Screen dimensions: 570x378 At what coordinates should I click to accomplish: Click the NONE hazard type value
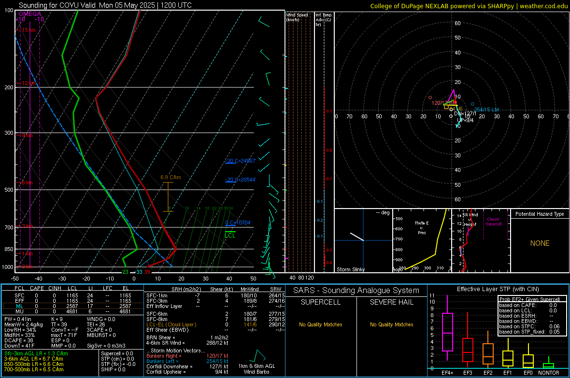540,243
